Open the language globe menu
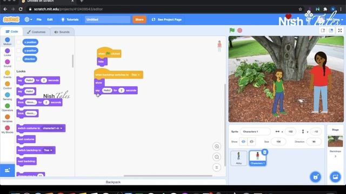Screen dimensions: 346x194 pos(28,19)
